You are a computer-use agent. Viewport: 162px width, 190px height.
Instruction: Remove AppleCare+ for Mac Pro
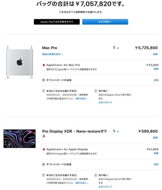156,69
